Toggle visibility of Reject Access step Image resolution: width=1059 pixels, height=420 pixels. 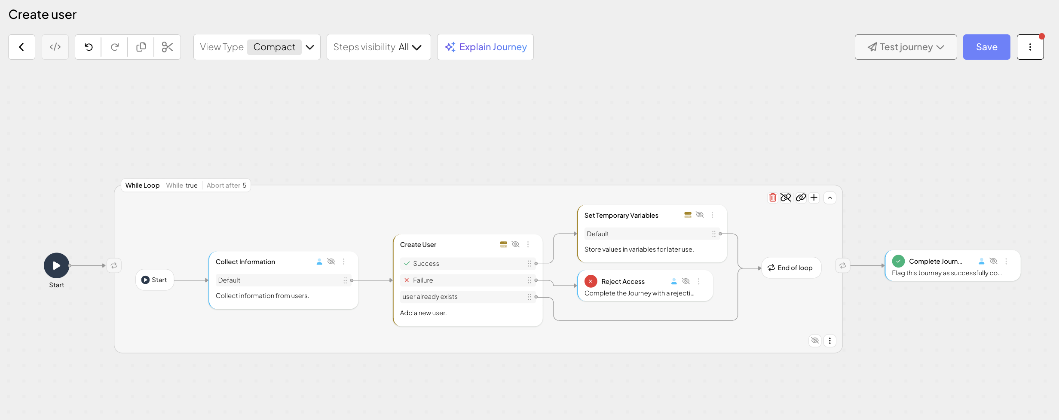tap(686, 281)
